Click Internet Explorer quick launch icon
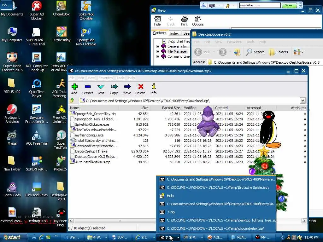This screenshot has width=323, height=242. 41,237
